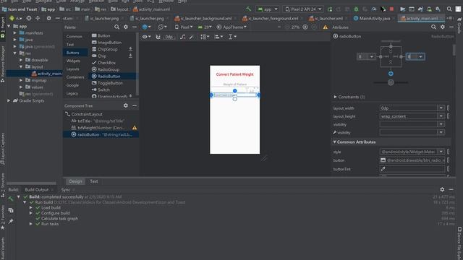Viewport: 463px width, 260px height.
Task: Collapse the Common Attributes section
Action: [334, 142]
